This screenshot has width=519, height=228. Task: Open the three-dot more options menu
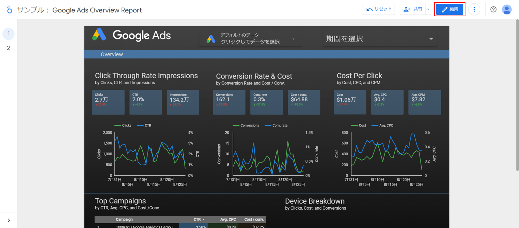point(474,9)
